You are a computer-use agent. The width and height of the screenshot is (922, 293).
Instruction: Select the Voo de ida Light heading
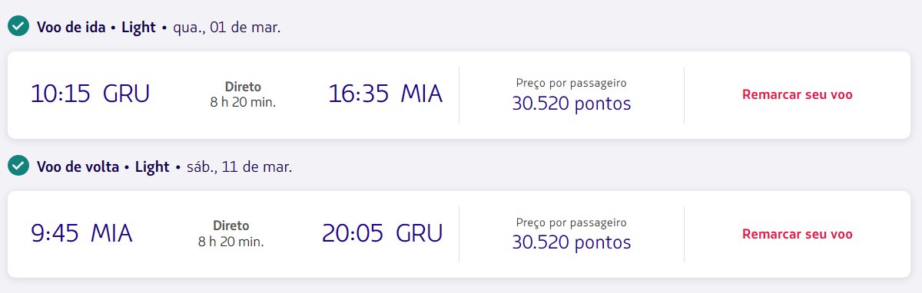click(96, 28)
